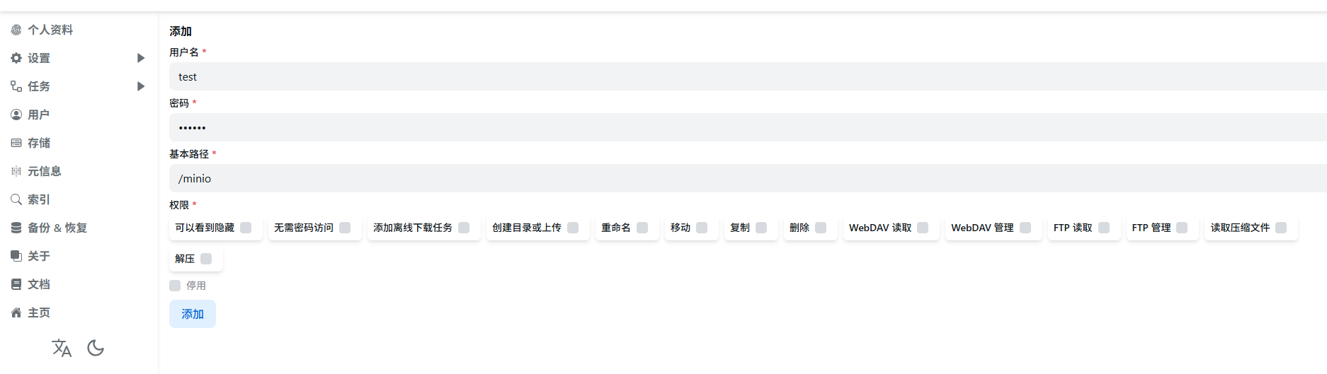
Task: Click the 主页 home icon
Action: point(16,312)
